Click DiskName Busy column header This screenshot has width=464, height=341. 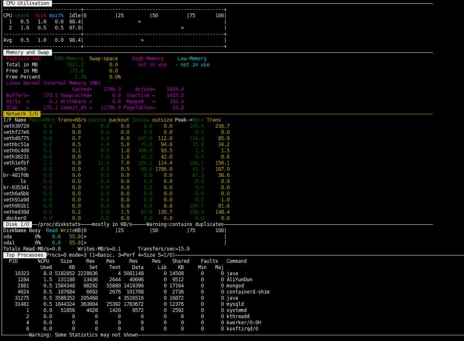tap(22, 230)
